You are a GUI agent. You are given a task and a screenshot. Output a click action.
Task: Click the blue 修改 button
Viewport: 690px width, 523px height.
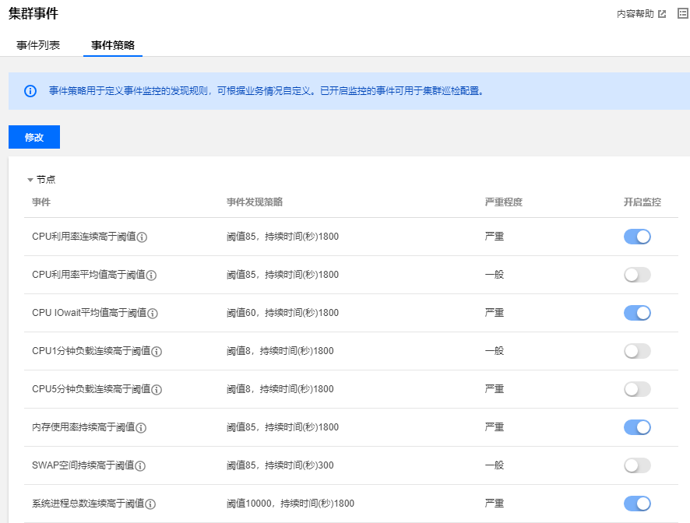coord(34,137)
